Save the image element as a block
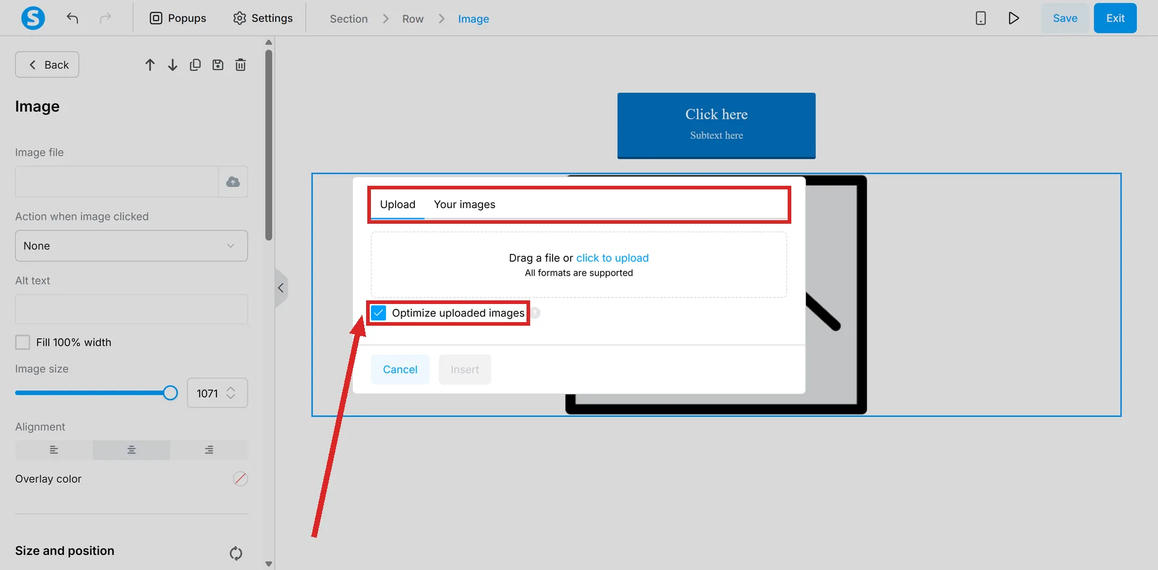 point(218,65)
